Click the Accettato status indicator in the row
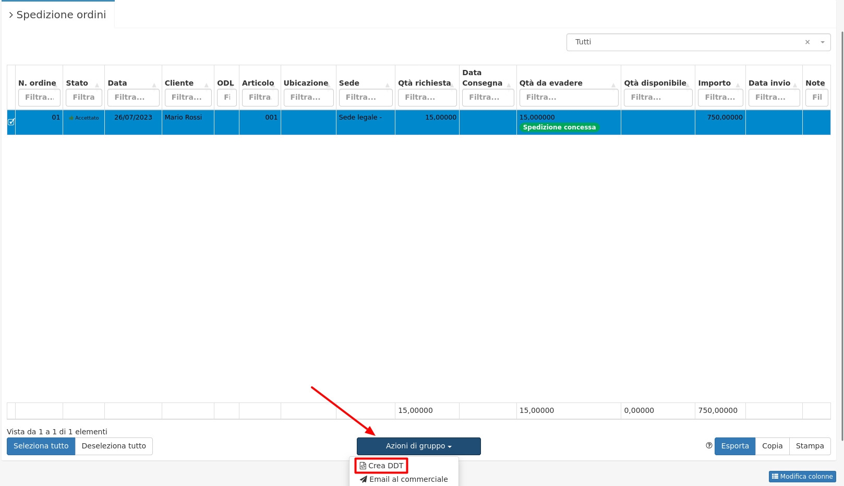 tap(84, 118)
